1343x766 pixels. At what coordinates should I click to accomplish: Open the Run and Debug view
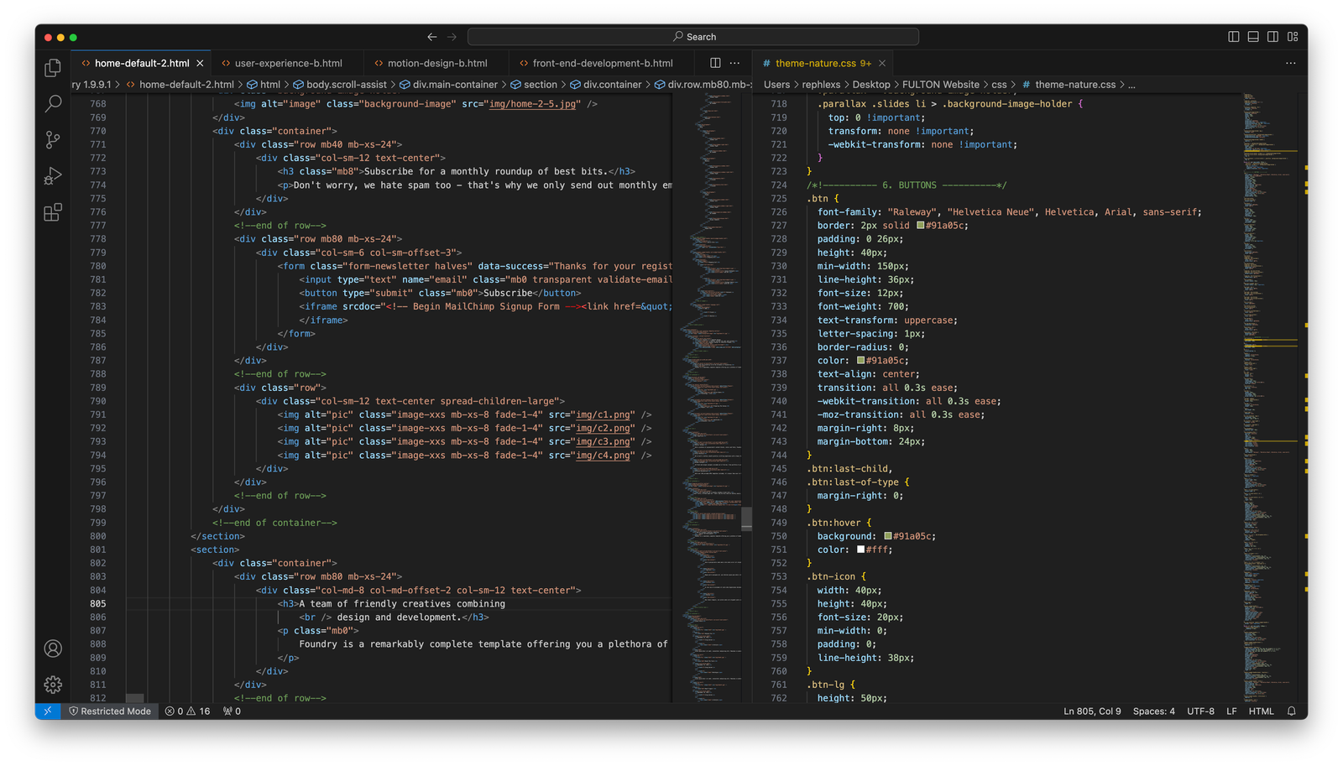tap(53, 176)
